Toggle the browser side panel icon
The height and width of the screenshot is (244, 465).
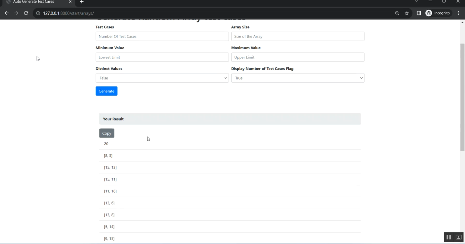click(x=418, y=13)
